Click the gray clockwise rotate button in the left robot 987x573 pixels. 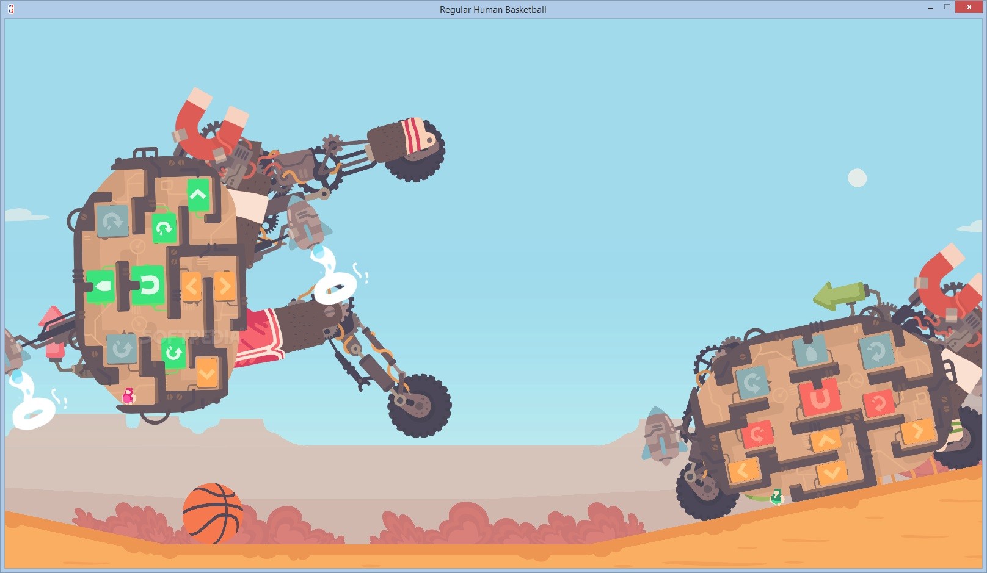point(112,221)
